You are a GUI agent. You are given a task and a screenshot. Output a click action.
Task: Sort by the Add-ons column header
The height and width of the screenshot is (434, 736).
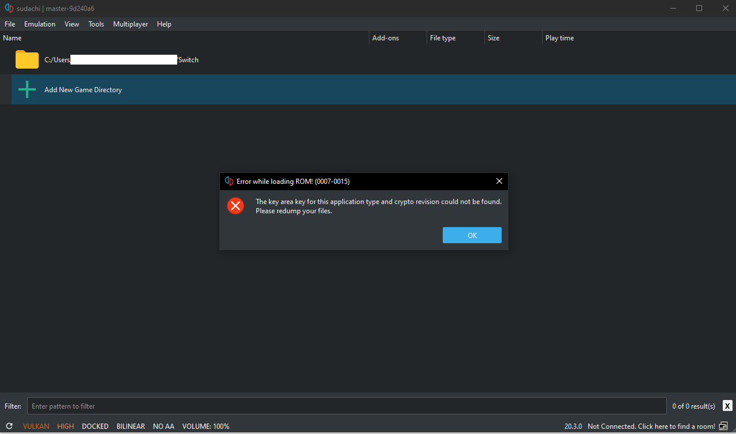tap(398, 38)
